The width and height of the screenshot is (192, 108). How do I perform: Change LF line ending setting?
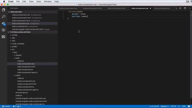[179, 106]
